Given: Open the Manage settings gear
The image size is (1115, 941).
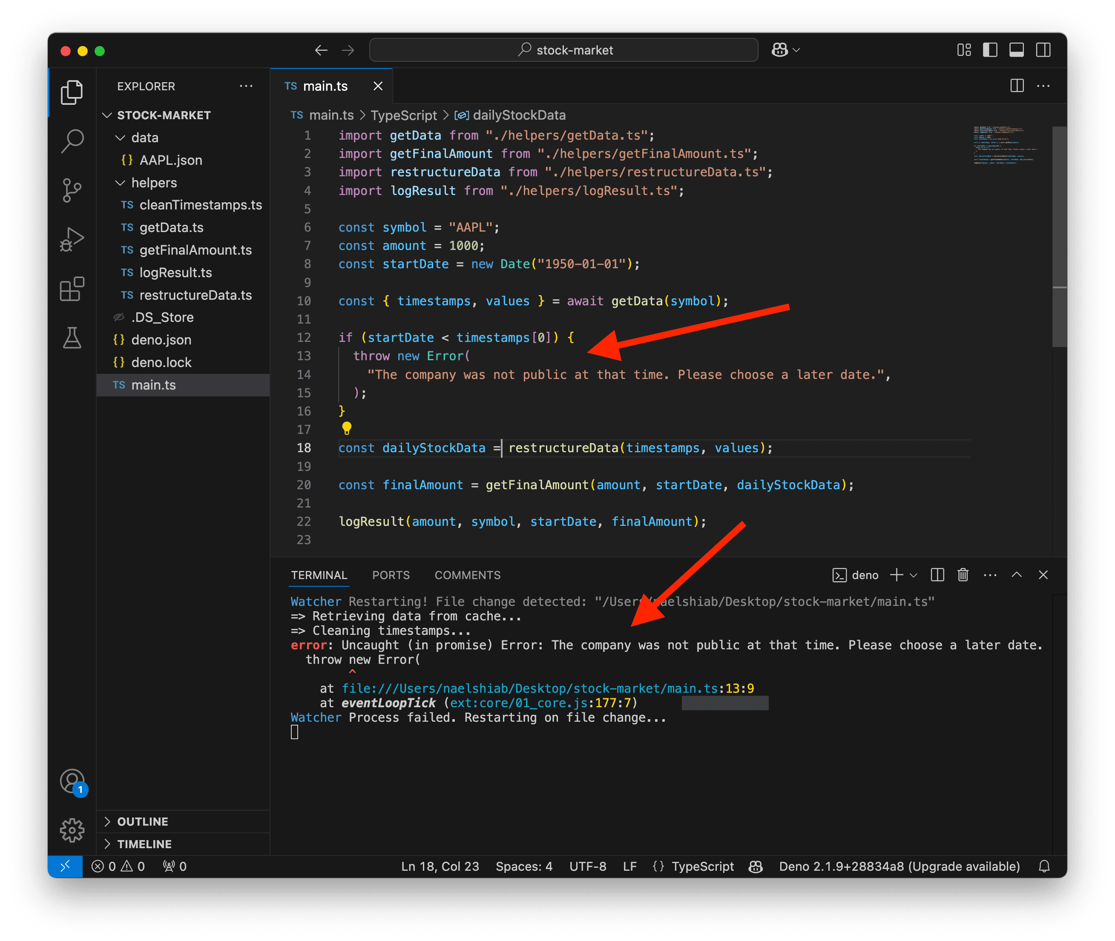Looking at the screenshot, I should click(72, 831).
